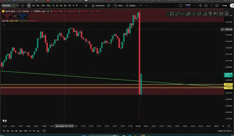This screenshot has width=234, height=136.
Task: Set range to 5Y
Action: [x=34, y=131]
